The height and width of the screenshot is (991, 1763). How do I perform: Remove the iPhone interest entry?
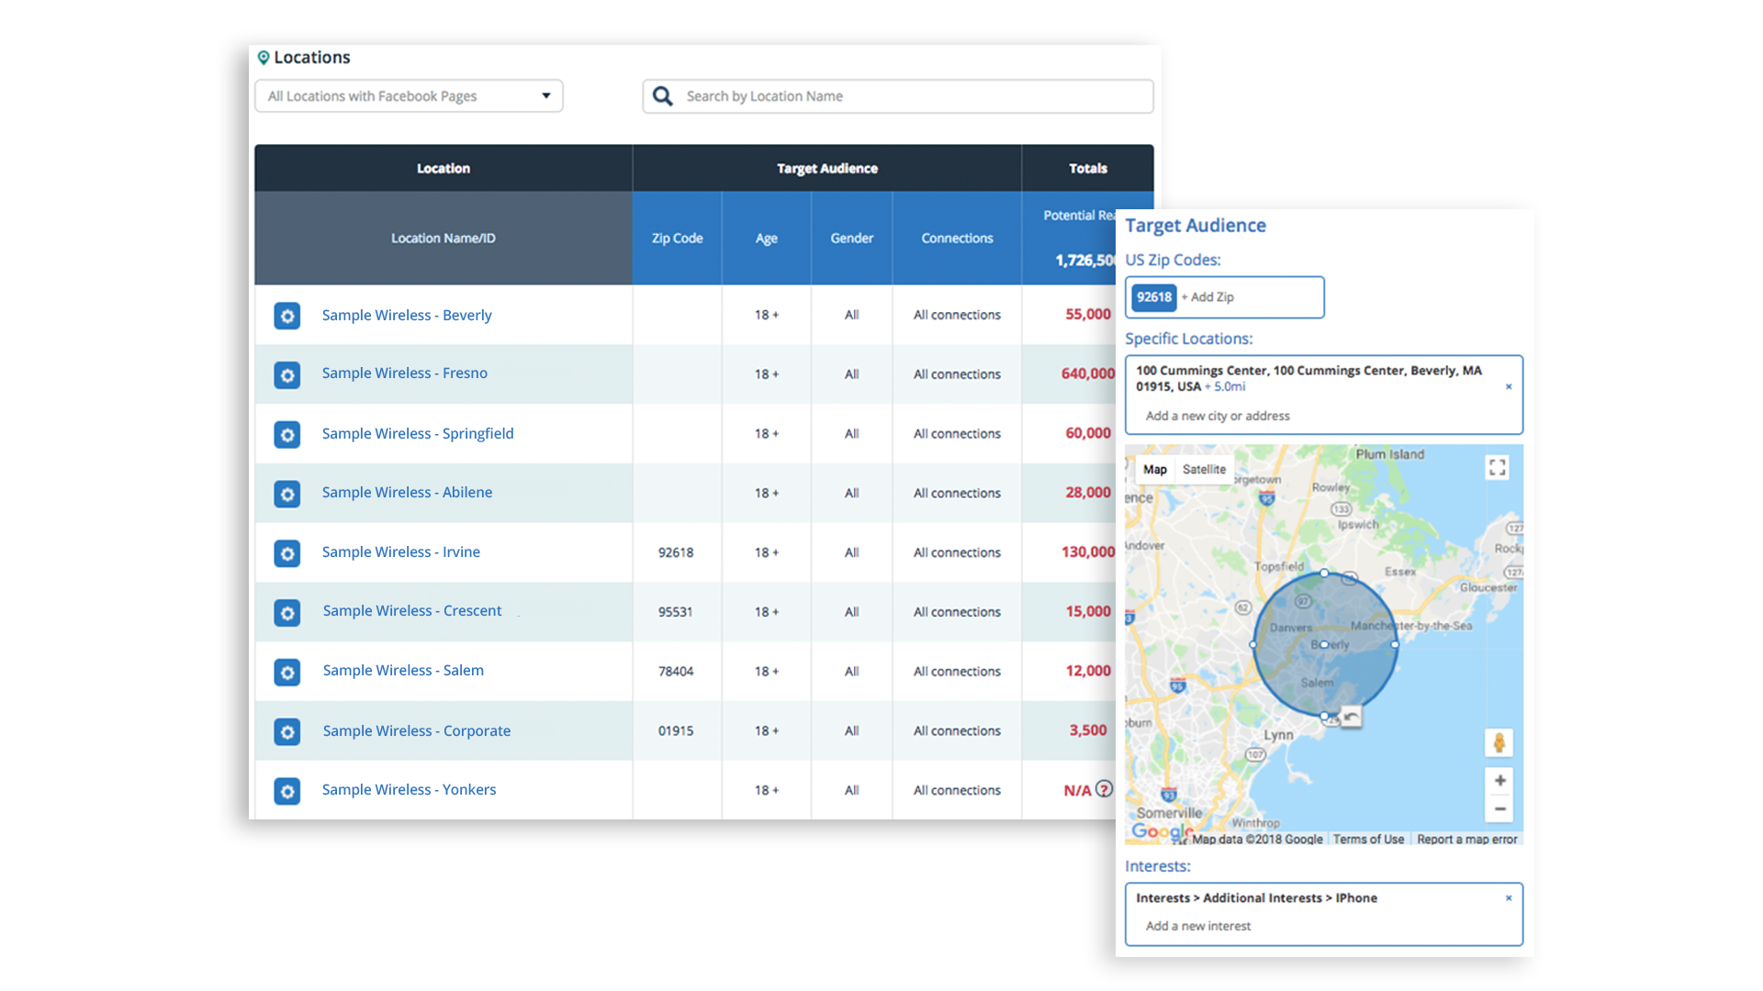coord(1509,898)
